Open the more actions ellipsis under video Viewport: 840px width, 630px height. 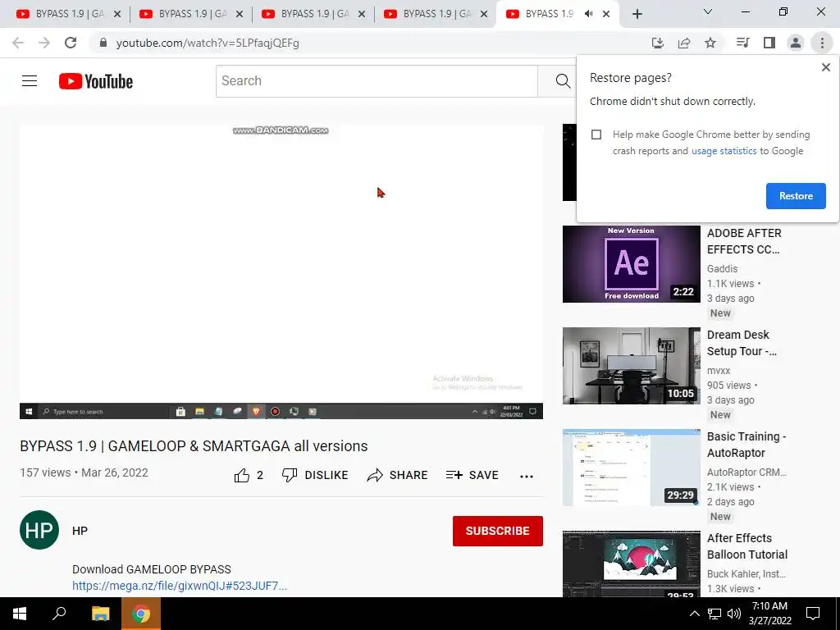pos(527,477)
